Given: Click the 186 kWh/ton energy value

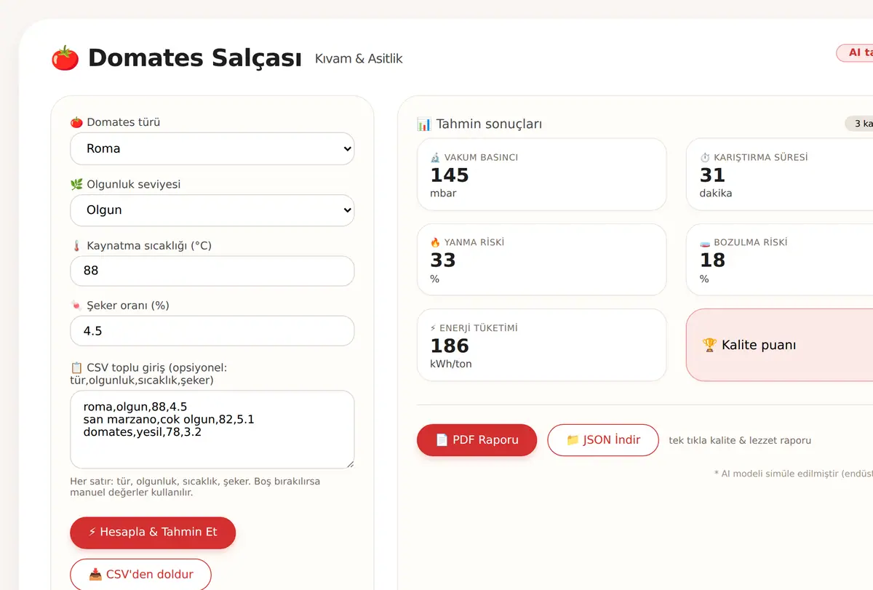Looking at the screenshot, I should pyautogui.click(x=450, y=346).
